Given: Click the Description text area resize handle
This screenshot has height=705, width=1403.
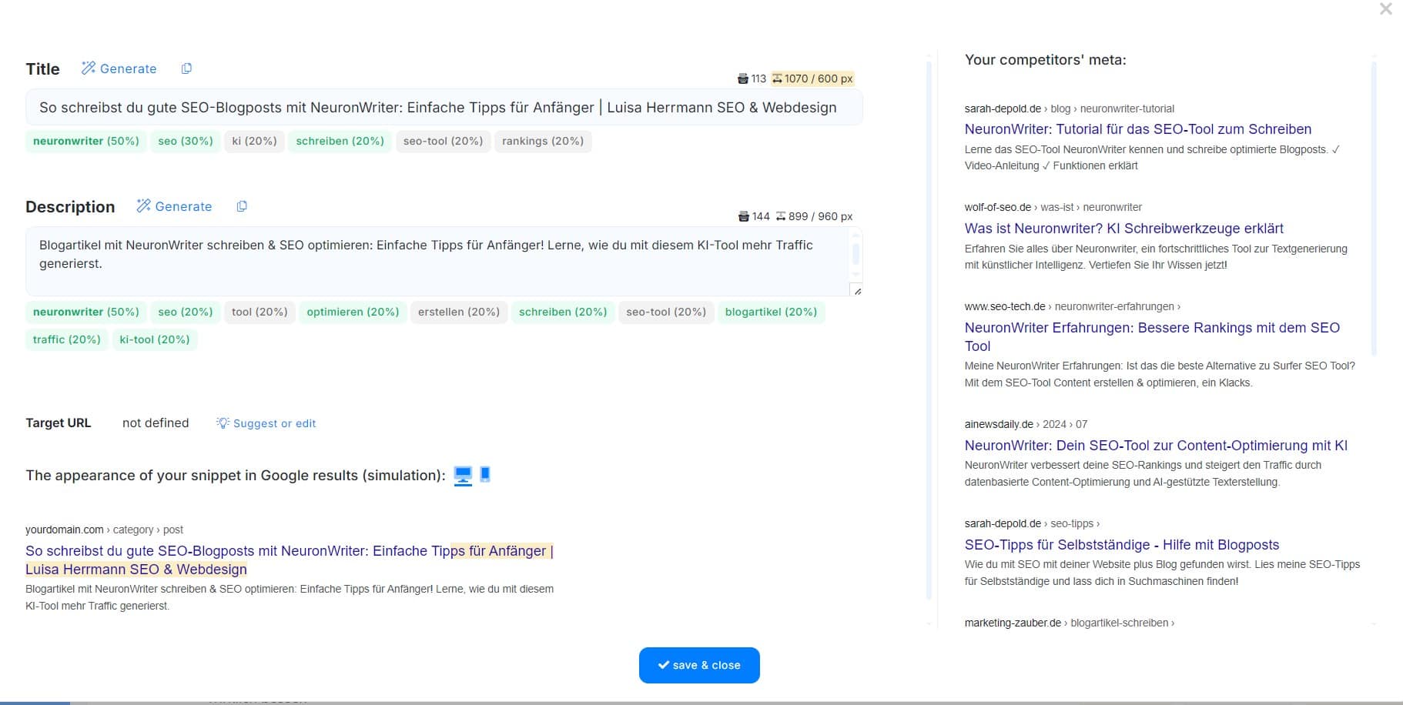Looking at the screenshot, I should point(857,291).
